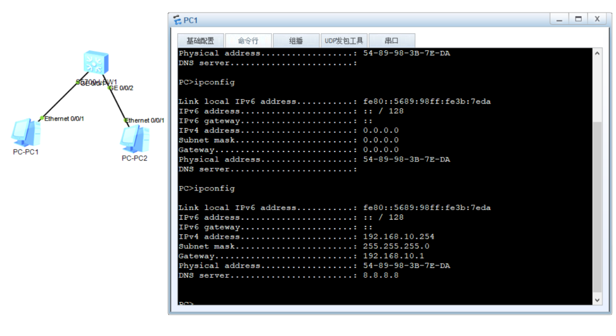
Task: Click the terminal scrollbar down arrow
Action: coord(597,299)
